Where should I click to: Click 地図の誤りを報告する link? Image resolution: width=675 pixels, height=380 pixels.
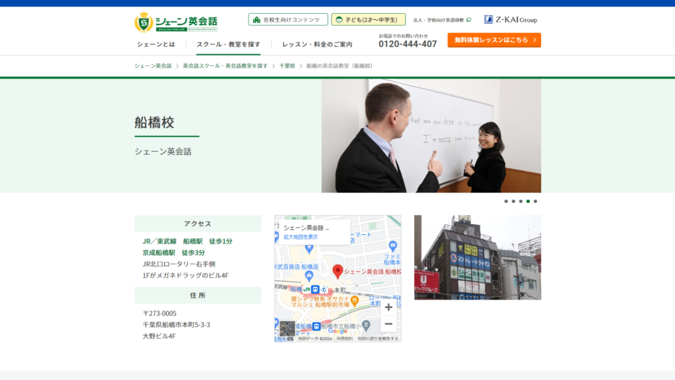click(378, 338)
